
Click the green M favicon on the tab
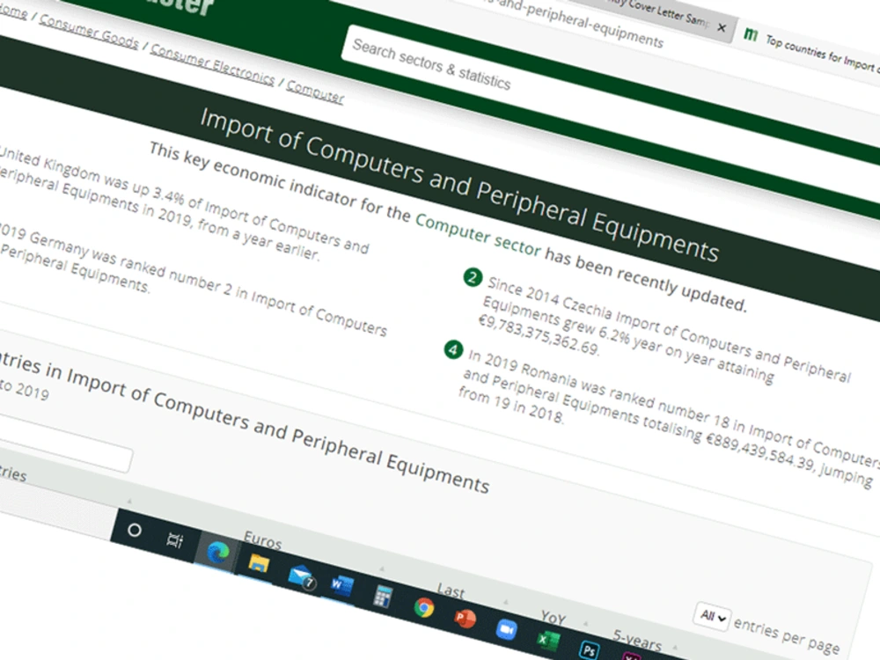click(x=751, y=35)
